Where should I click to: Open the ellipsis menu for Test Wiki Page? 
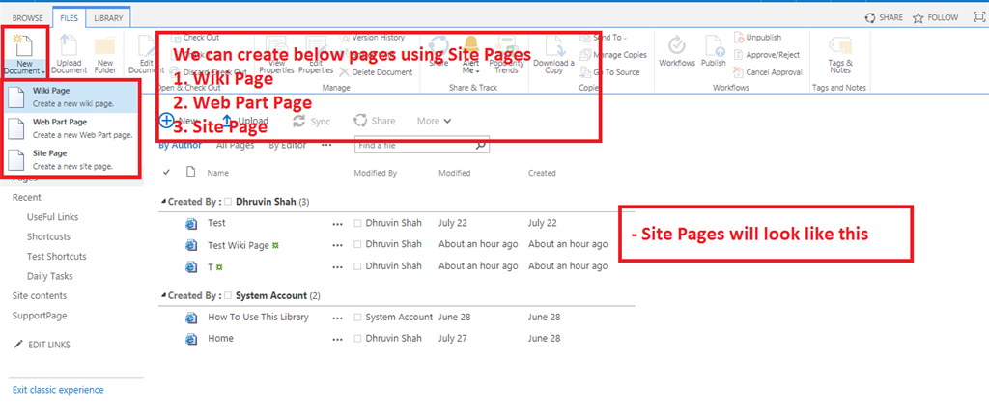click(338, 245)
